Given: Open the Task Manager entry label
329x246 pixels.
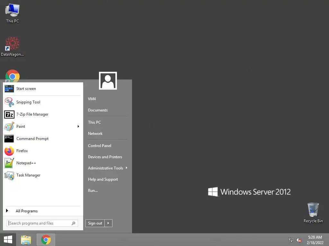Looking at the screenshot, I should point(28,175).
